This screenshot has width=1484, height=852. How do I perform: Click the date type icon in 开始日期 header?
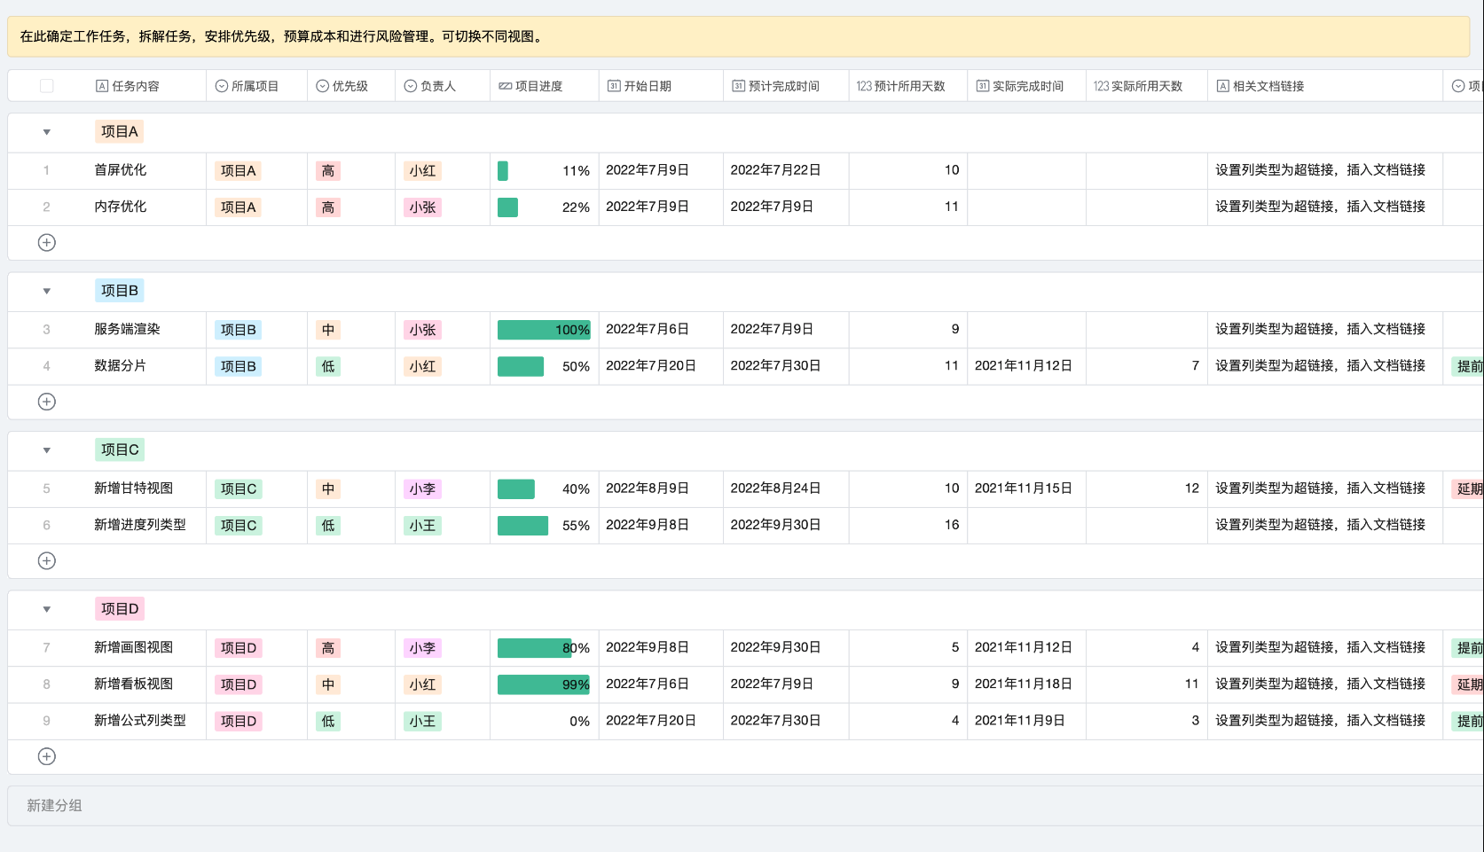point(614,86)
